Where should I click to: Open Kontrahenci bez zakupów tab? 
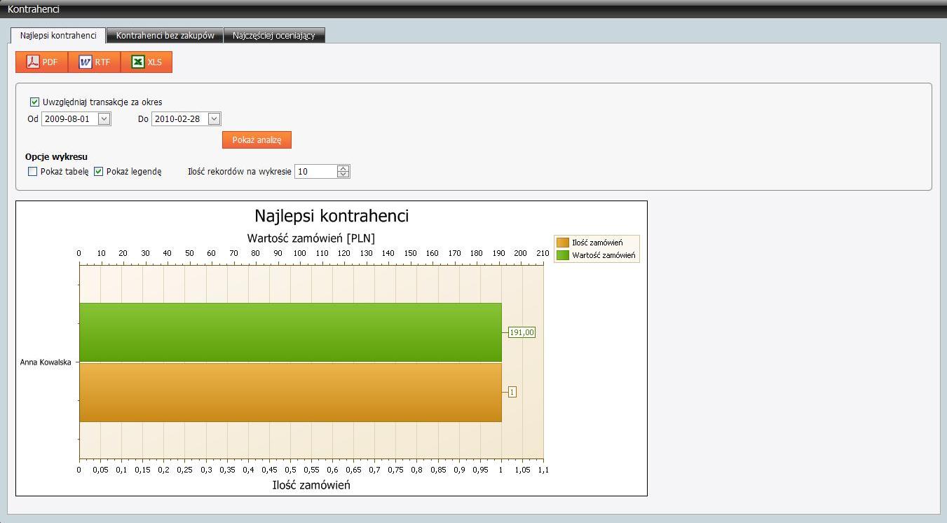point(165,35)
